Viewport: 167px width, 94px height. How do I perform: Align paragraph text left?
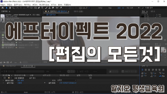(142, 70)
